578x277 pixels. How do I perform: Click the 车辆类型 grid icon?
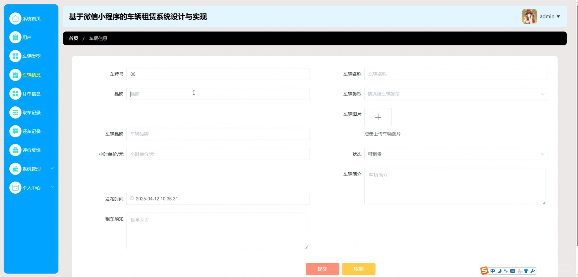click(x=15, y=56)
